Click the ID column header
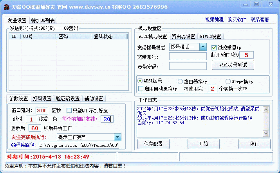 (x=15, y=36)
